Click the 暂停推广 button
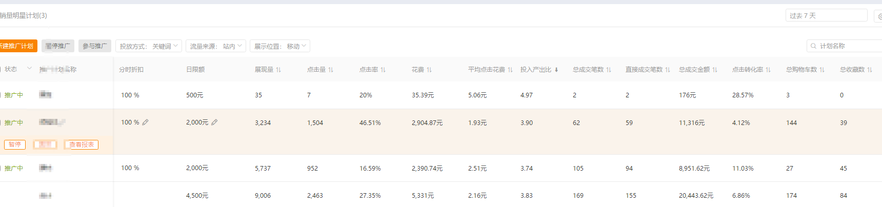The width and height of the screenshot is (882, 207). click(58, 46)
